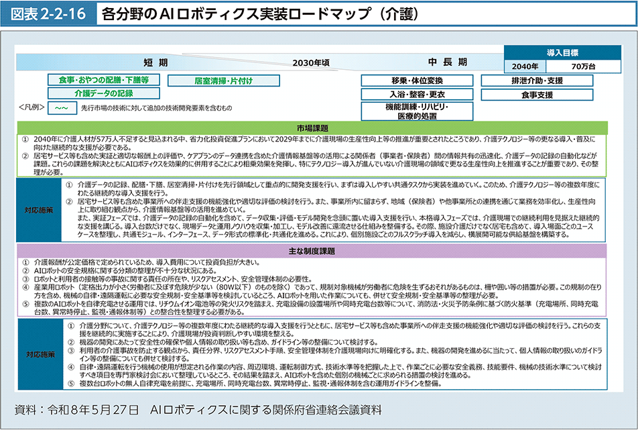Click the 図表 2-2-16 figure number label
The height and width of the screenshot is (430, 638).
pyautogui.click(x=48, y=14)
